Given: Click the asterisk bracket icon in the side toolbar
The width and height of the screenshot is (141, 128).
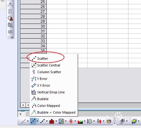Looking at the screenshot, I should coord(10,5).
